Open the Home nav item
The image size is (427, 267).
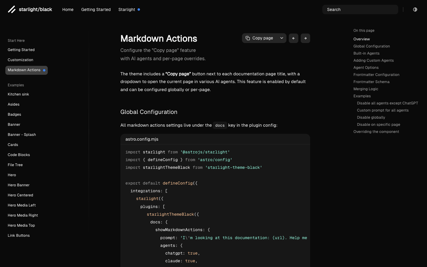(x=68, y=9)
